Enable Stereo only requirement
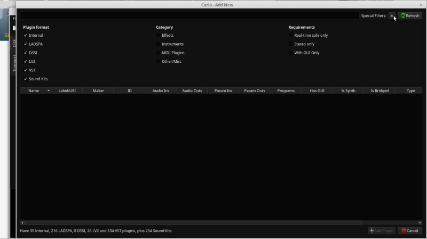 click(302, 44)
